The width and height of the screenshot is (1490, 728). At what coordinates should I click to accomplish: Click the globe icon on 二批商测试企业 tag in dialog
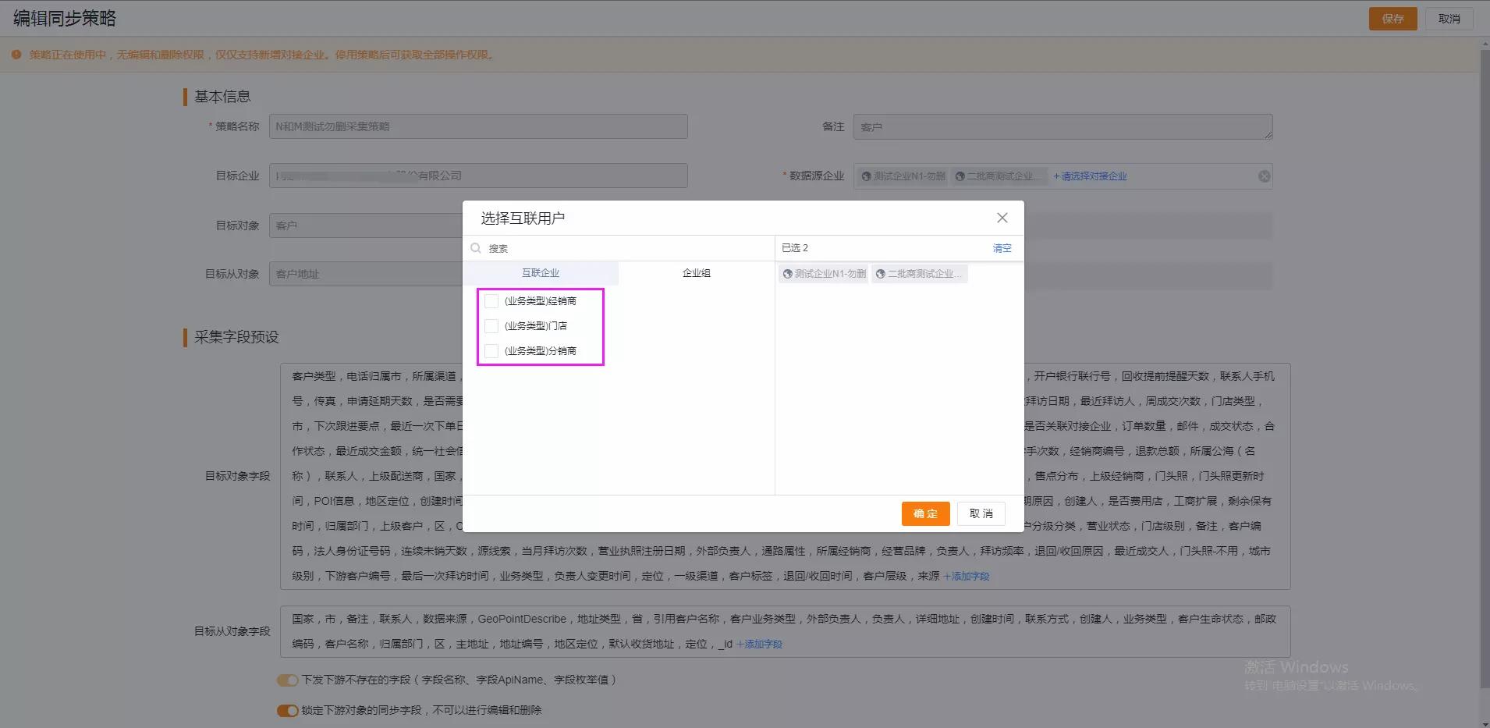[x=880, y=274]
